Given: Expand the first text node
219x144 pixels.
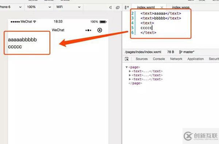Looking at the screenshot, I should coord(130,71).
